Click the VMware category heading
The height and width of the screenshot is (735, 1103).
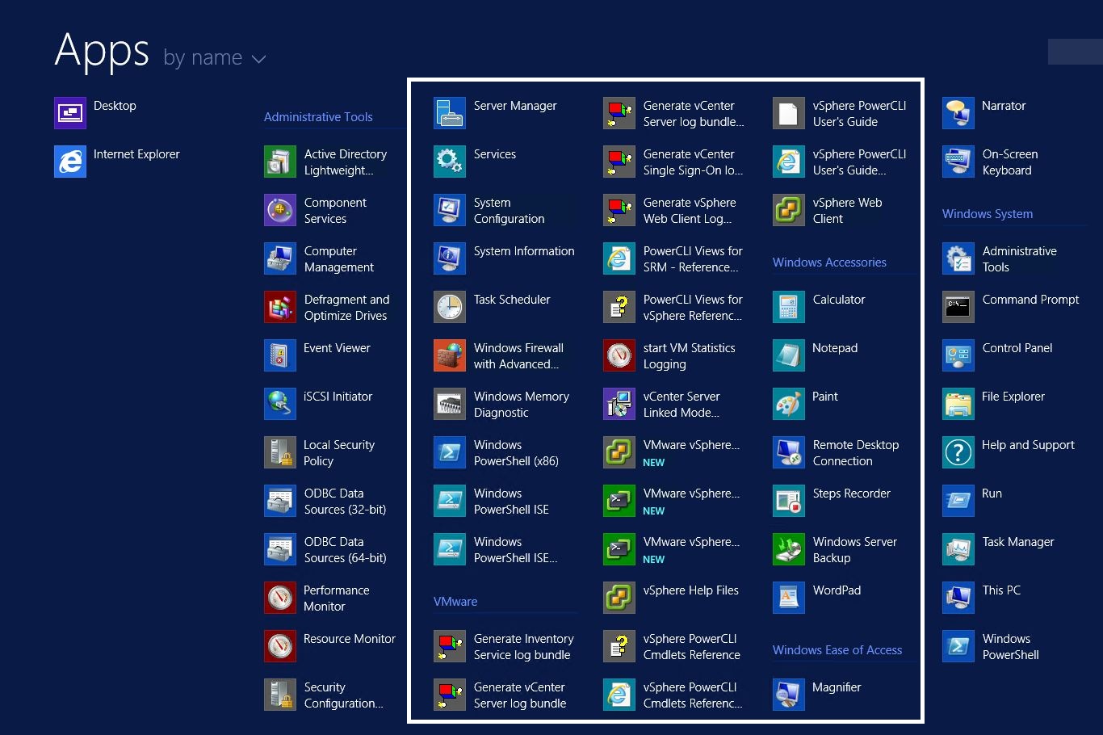(455, 602)
